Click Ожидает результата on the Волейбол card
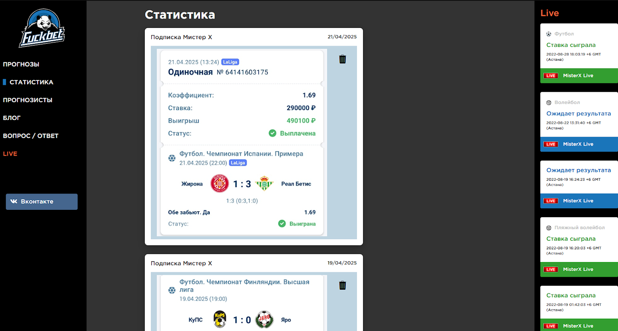 click(578, 113)
